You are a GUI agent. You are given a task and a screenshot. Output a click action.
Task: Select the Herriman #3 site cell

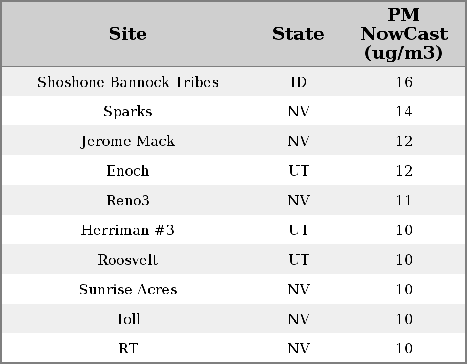128,230
